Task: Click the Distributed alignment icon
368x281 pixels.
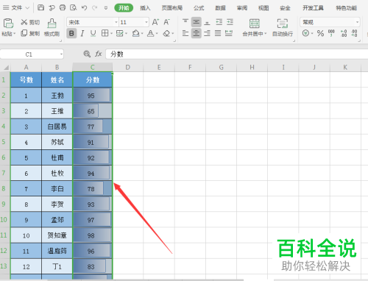Action: coord(229,33)
